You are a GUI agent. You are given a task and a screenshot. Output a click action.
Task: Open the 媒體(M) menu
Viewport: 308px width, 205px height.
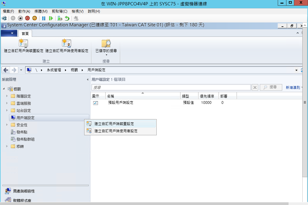pyautogui.click(x=41, y=11)
